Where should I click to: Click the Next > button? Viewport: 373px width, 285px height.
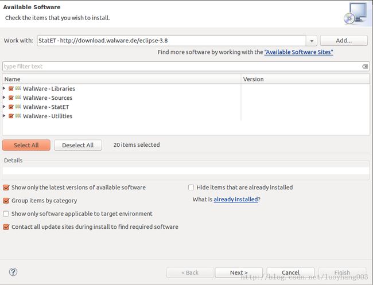[x=239, y=272]
